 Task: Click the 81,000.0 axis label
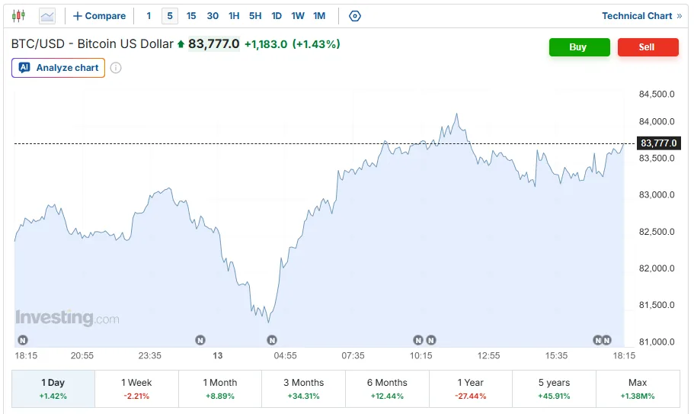coord(657,342)
